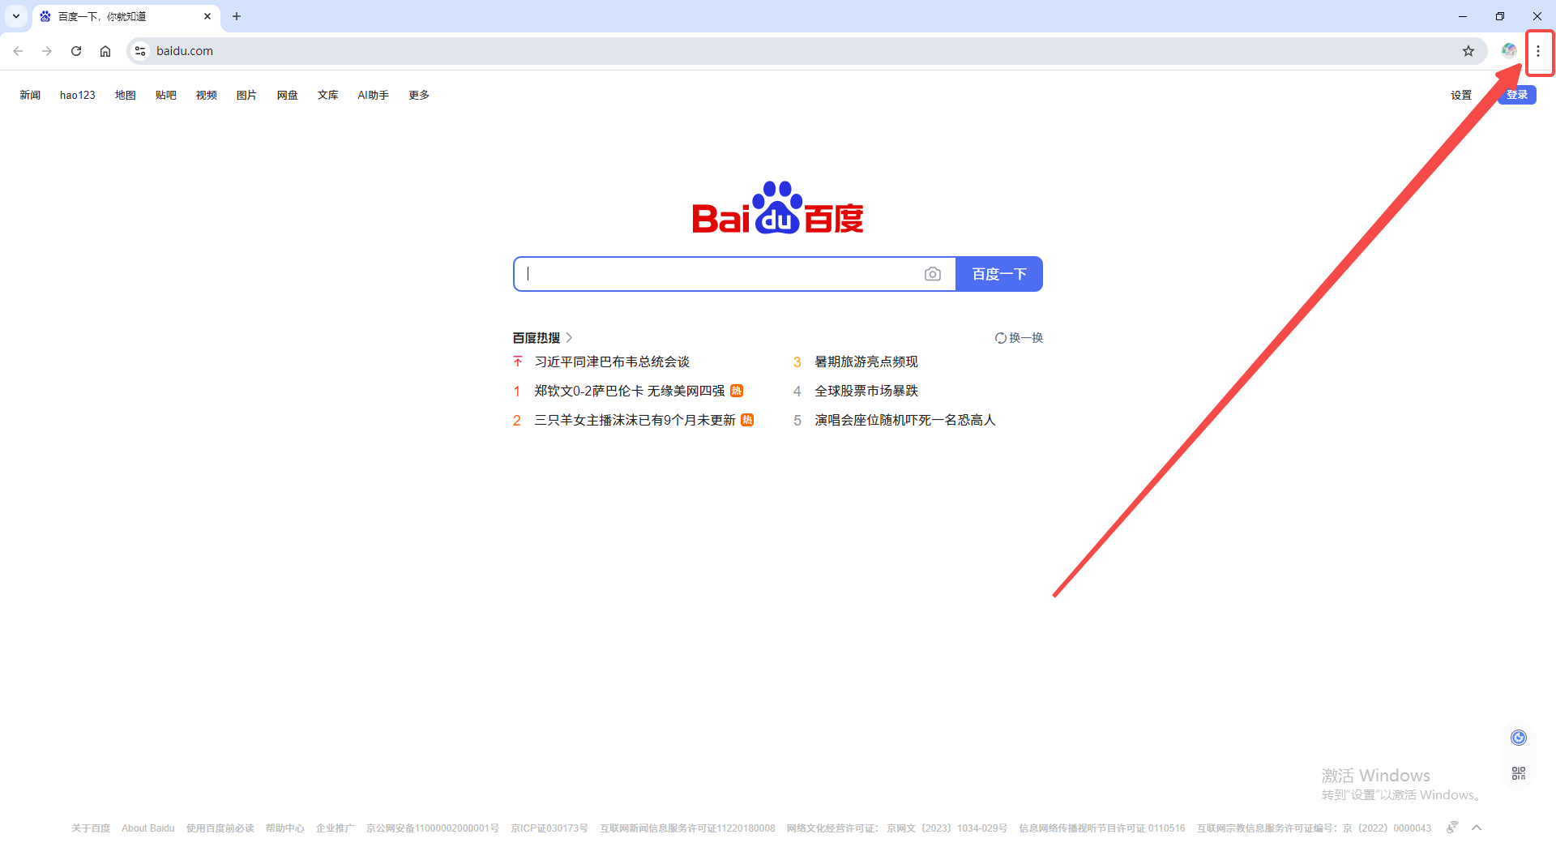Minimize the browser window
1556x843 pixels.
tap(1463, 16)
